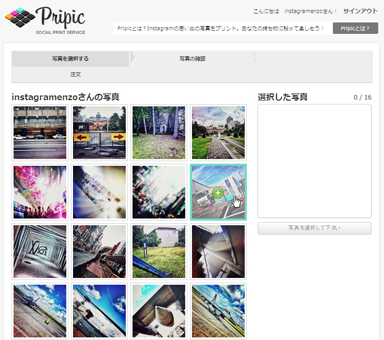Viewport: 384px width, 340px height.
Task: Go to the 注文 step
Action: click(76, 75)
